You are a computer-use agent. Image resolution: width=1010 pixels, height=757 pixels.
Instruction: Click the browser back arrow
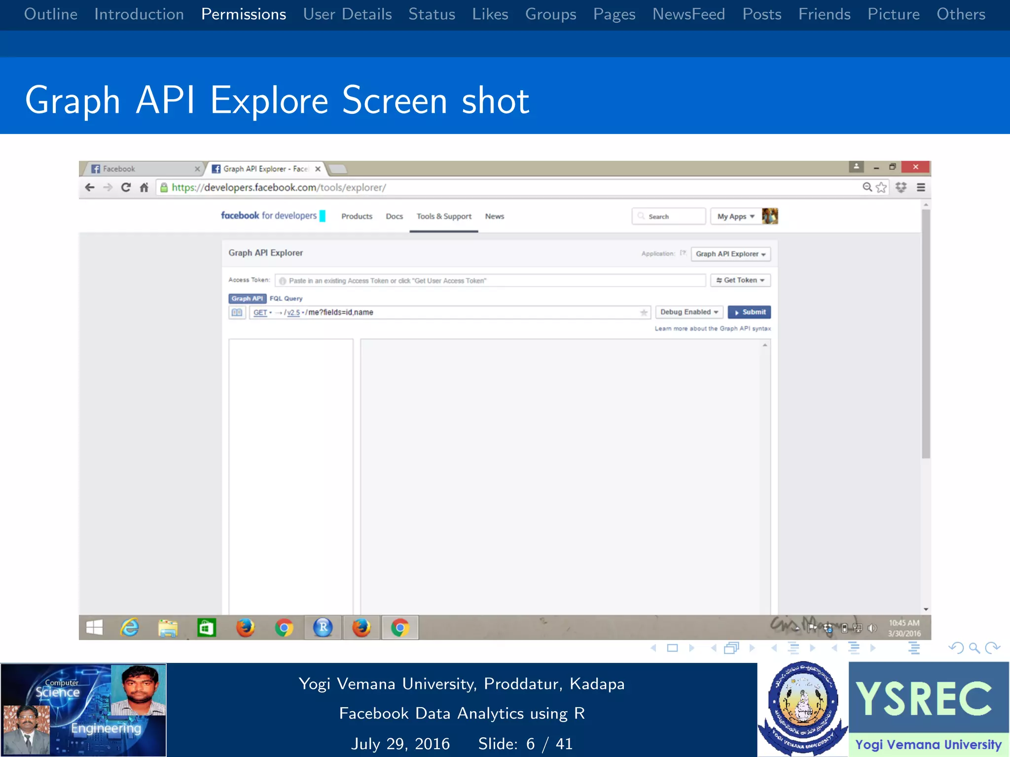coord(90,187)
